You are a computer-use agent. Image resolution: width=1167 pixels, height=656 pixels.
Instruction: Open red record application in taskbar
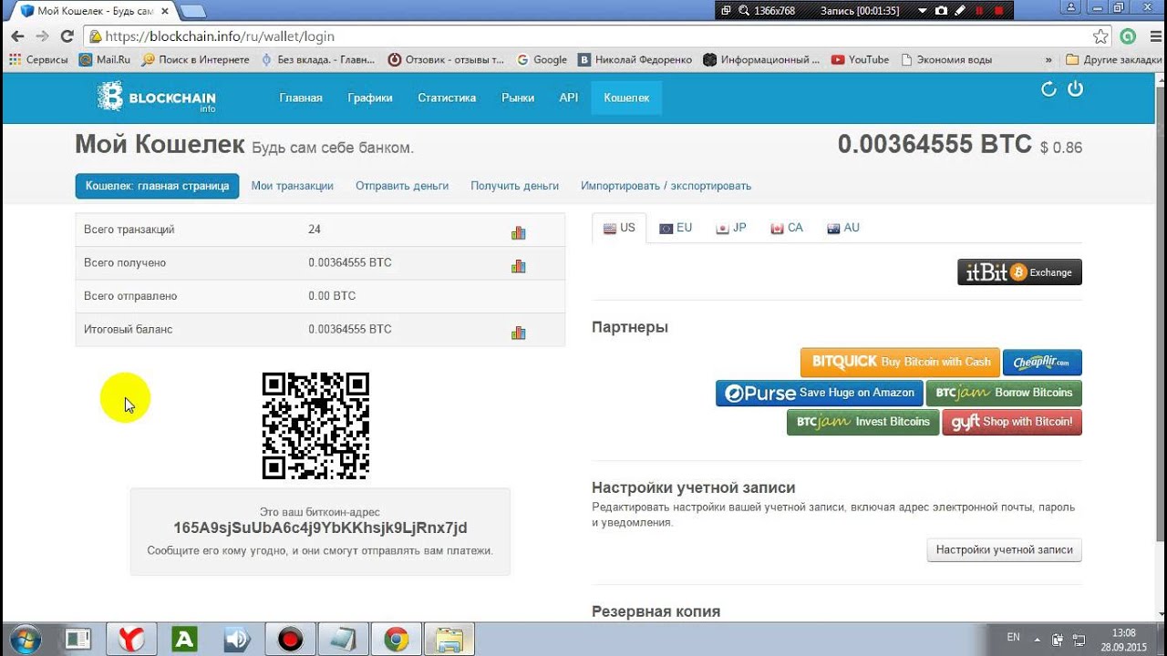(290, 639)
